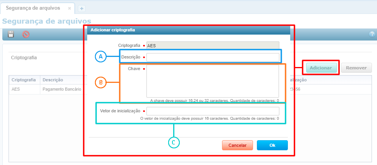Screen dimensions: 377x165
Task: Click the read-only Criptografia AES field
Action: click(x=212, y=45)
